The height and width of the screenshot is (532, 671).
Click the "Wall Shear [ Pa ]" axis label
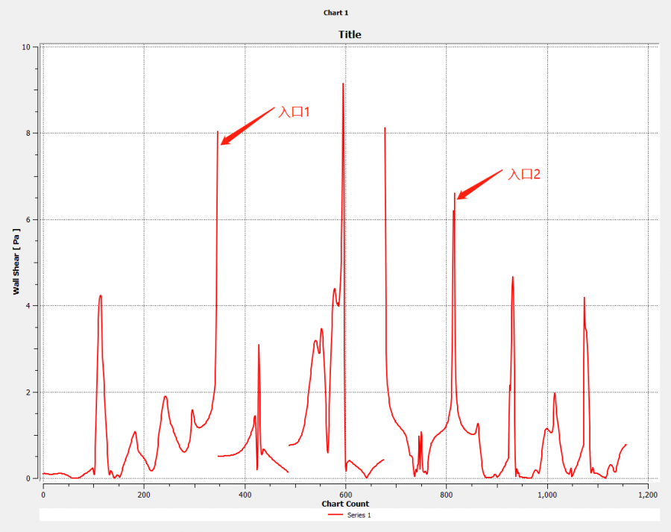point(16,263)
